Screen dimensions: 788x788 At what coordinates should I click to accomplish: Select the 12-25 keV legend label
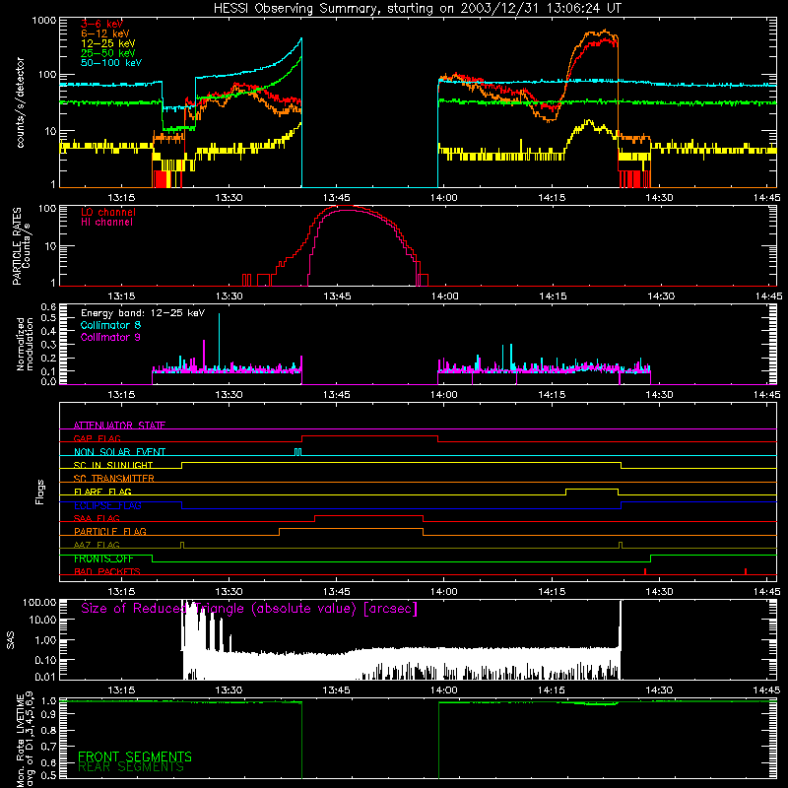107,43
